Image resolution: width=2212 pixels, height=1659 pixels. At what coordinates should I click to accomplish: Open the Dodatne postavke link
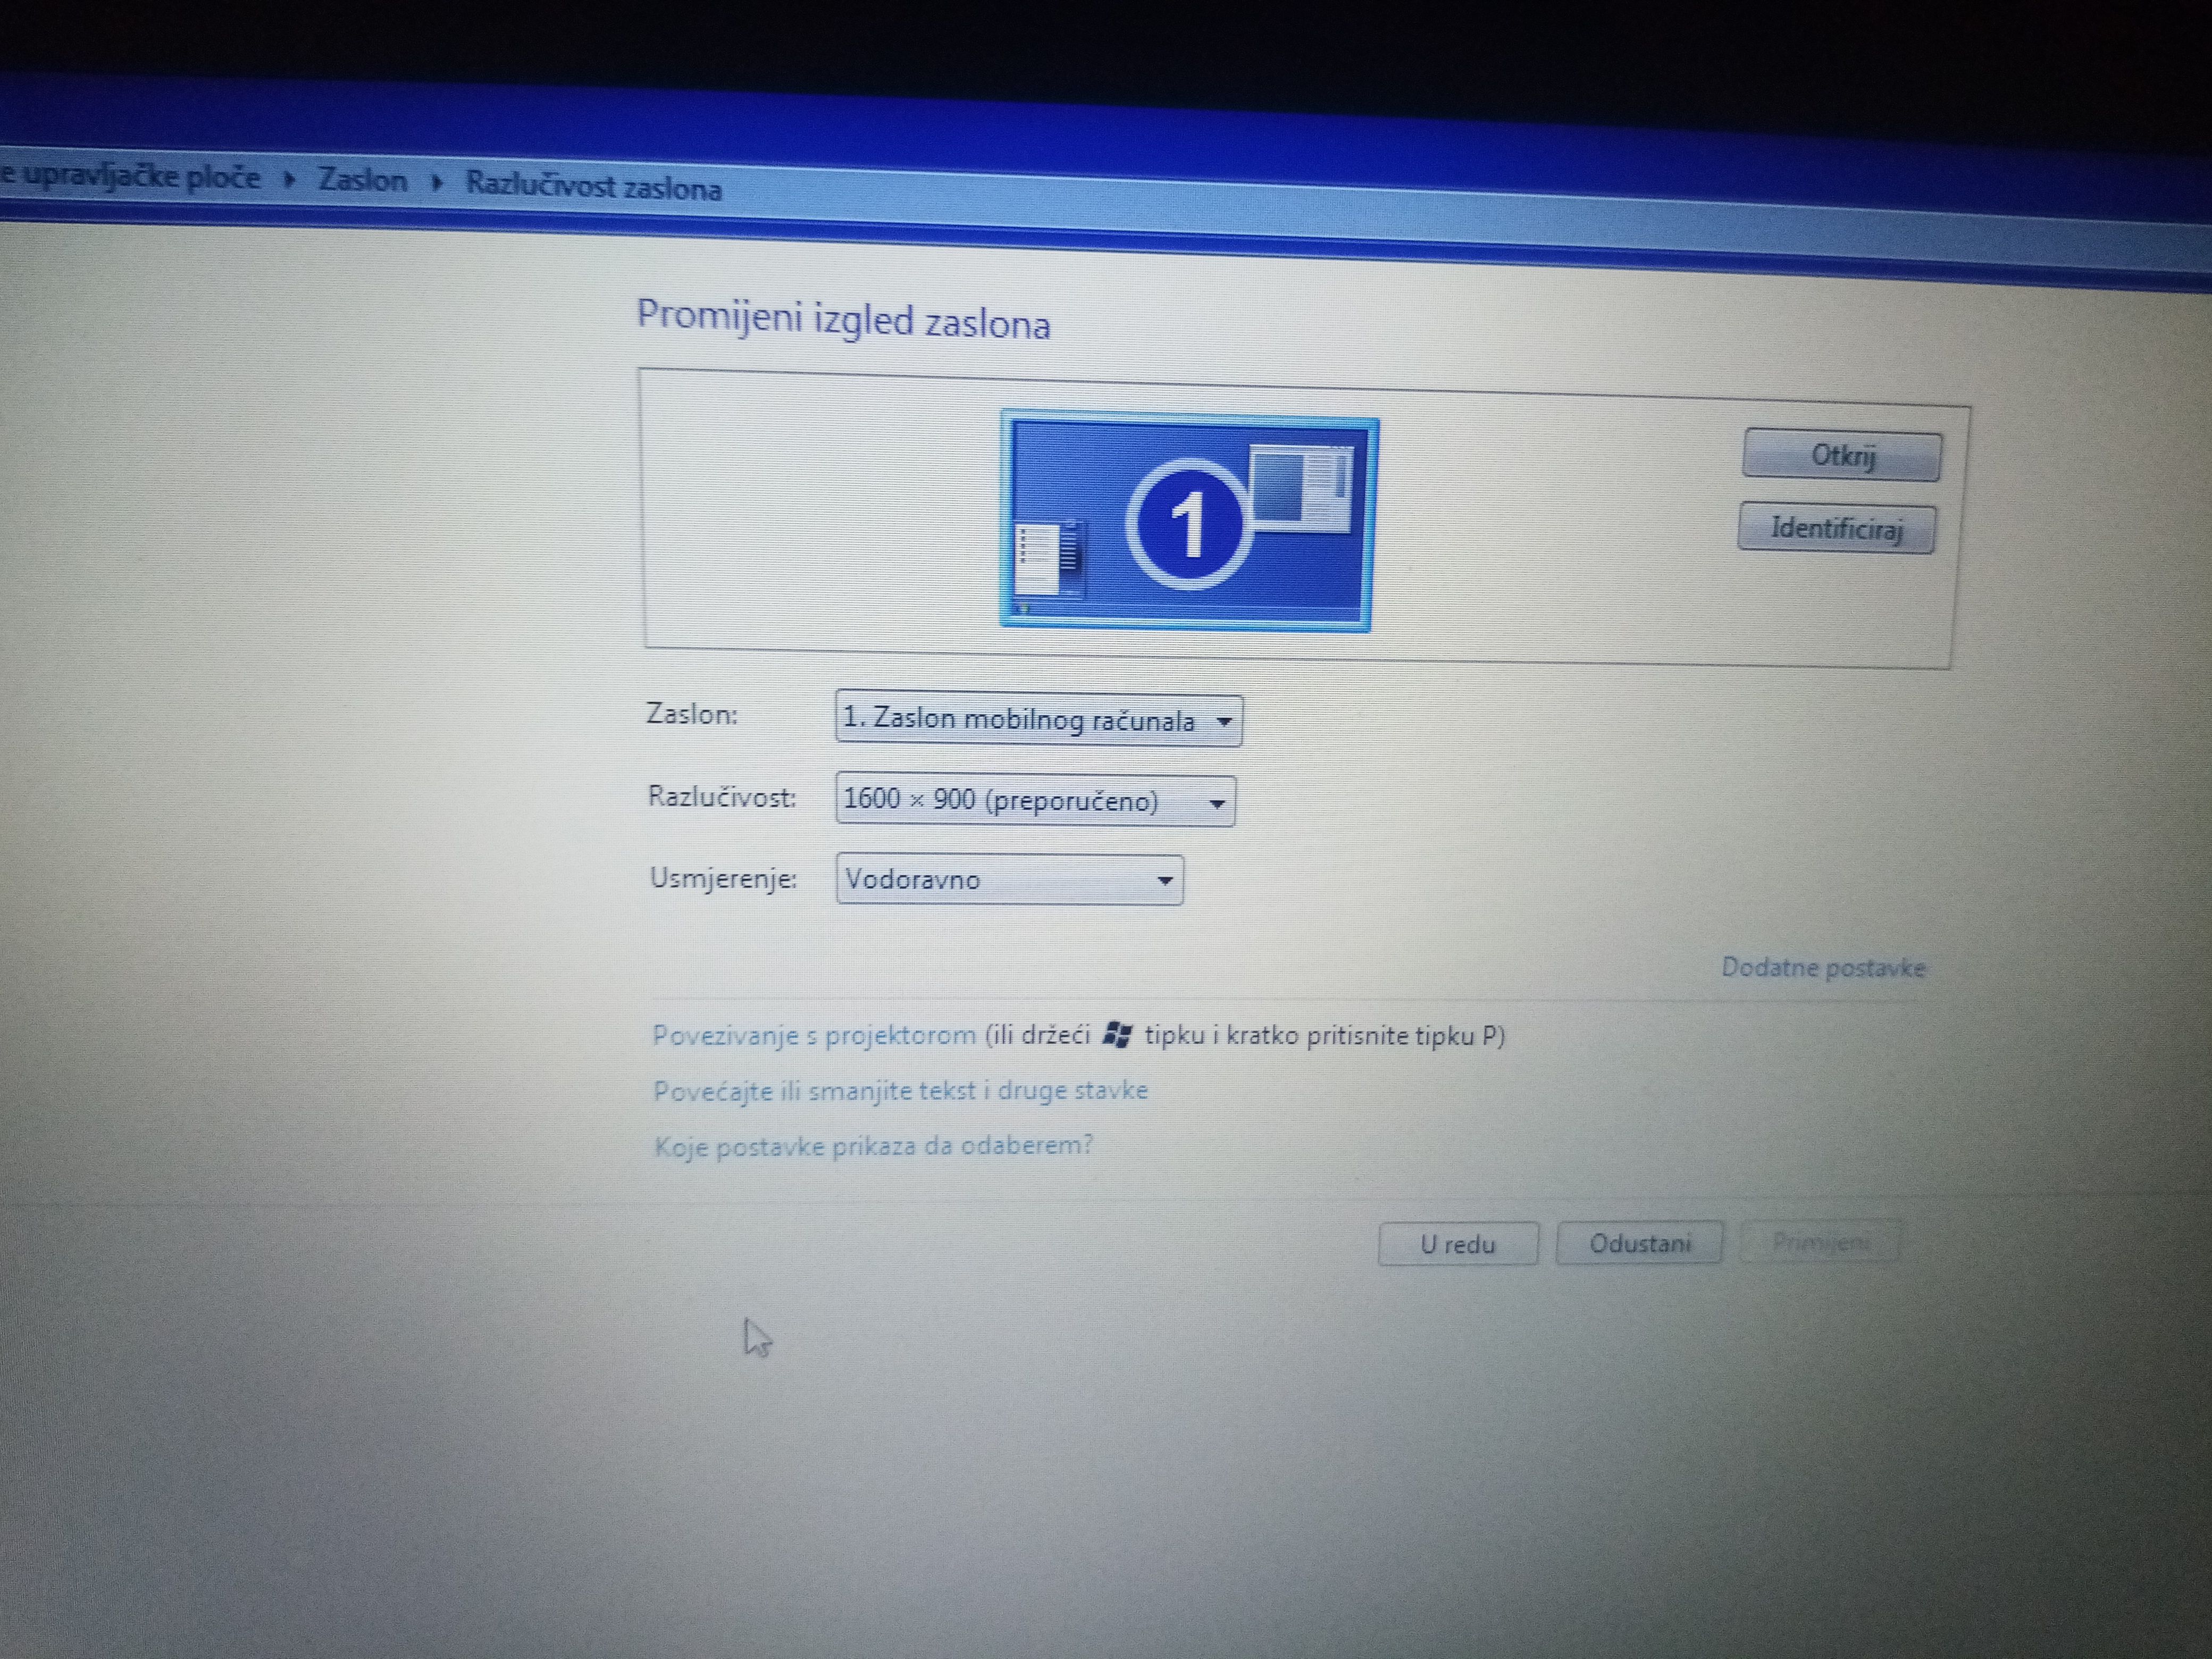coord(1823,968)
